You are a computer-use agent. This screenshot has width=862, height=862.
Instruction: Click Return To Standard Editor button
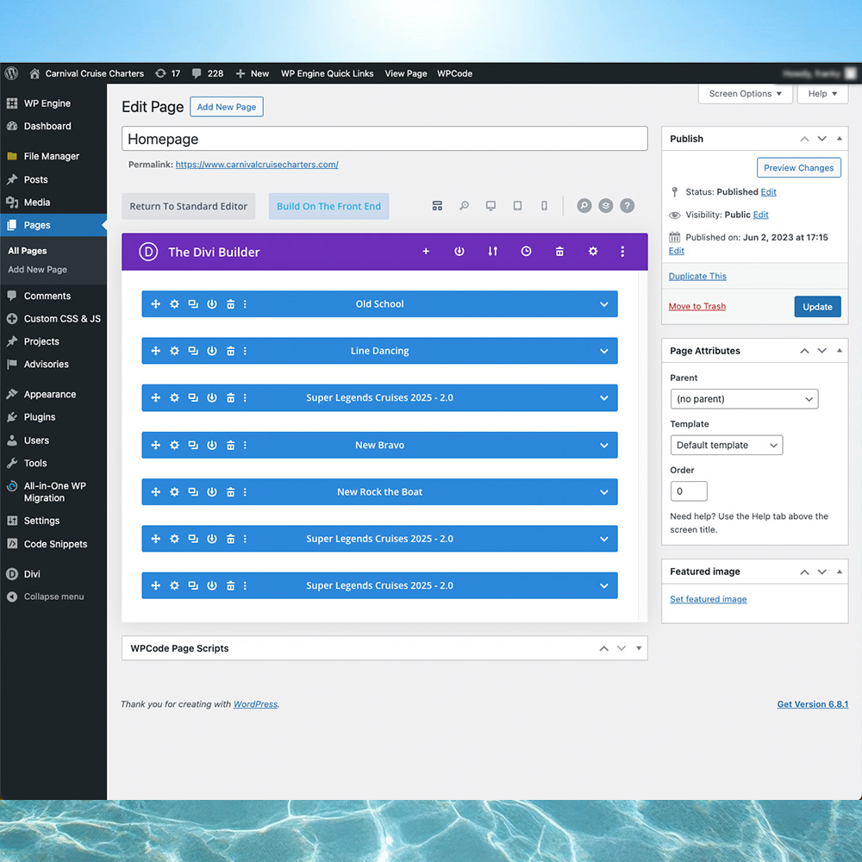[x=189, y=206]
